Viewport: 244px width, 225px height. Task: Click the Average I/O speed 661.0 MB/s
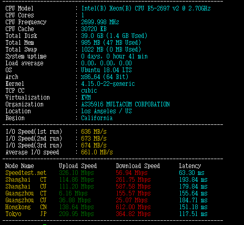(97, 152)
